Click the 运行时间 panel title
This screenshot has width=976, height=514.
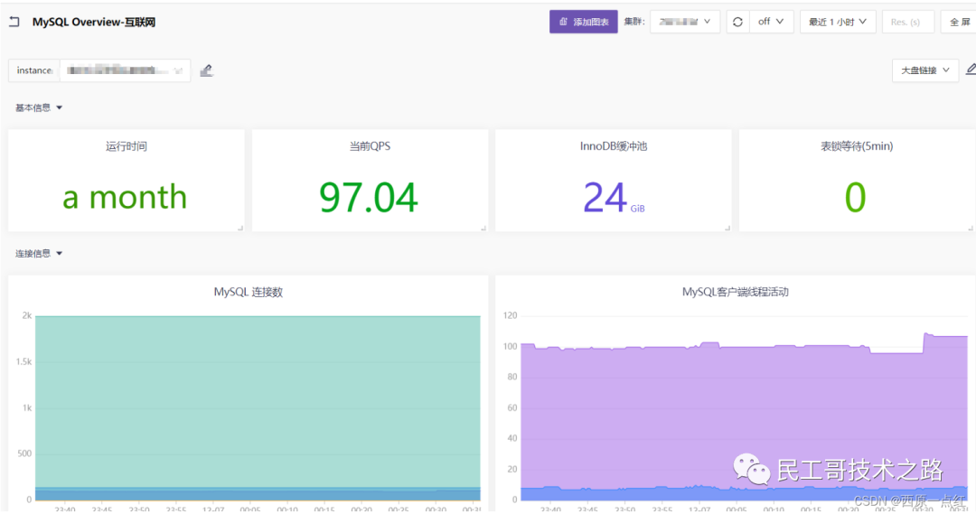127,146
